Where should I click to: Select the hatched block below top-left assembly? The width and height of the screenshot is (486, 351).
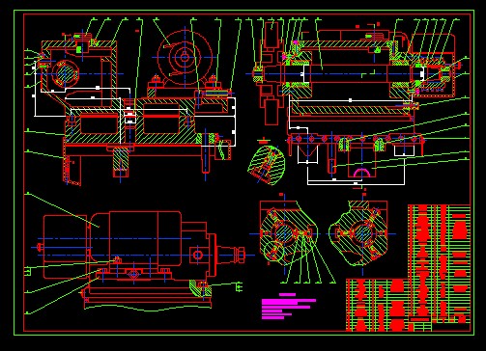(121, 162)
